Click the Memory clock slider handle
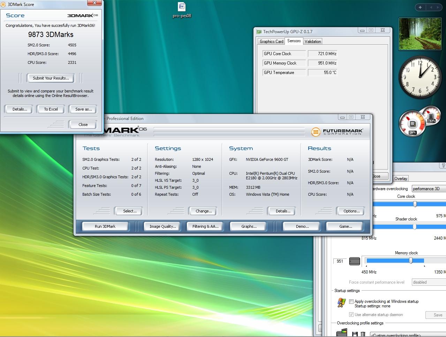Image resolution: width=446 pixels, height=337 pixels. point(411,261)
